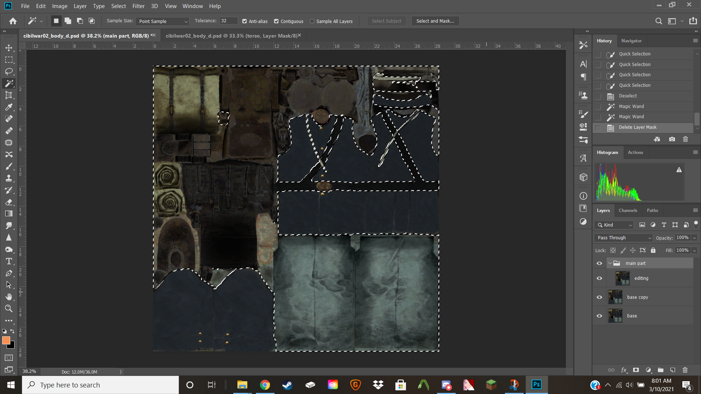Click the Select and Mask button
Image resolution: width=701 pixels, height=394 pixels.
[435, 21]
